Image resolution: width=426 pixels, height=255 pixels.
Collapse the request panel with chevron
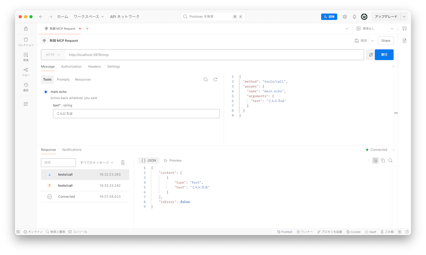coord(393,67)
